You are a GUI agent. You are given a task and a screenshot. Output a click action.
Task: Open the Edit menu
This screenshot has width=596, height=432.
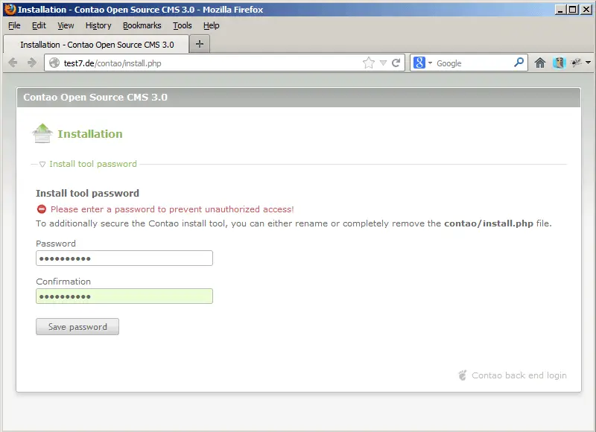coord(39,25)
